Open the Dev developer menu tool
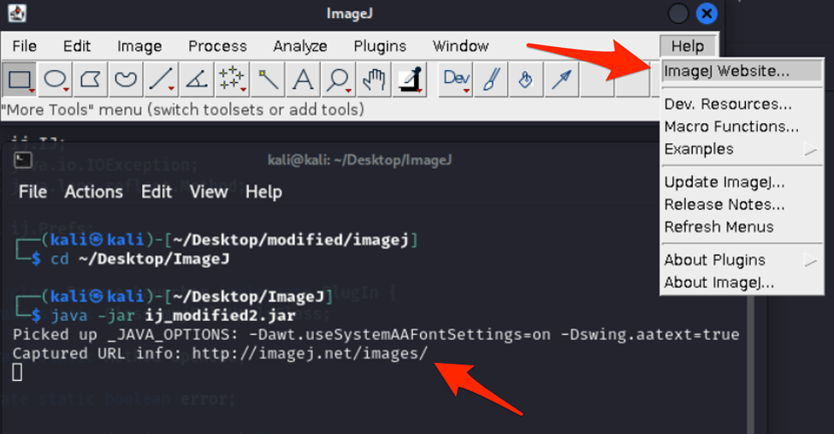 (x=456, y=80)
